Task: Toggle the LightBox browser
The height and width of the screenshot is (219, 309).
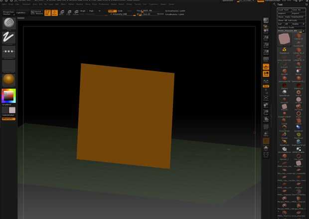Action: pyautogui.click(x=21, y=13)
